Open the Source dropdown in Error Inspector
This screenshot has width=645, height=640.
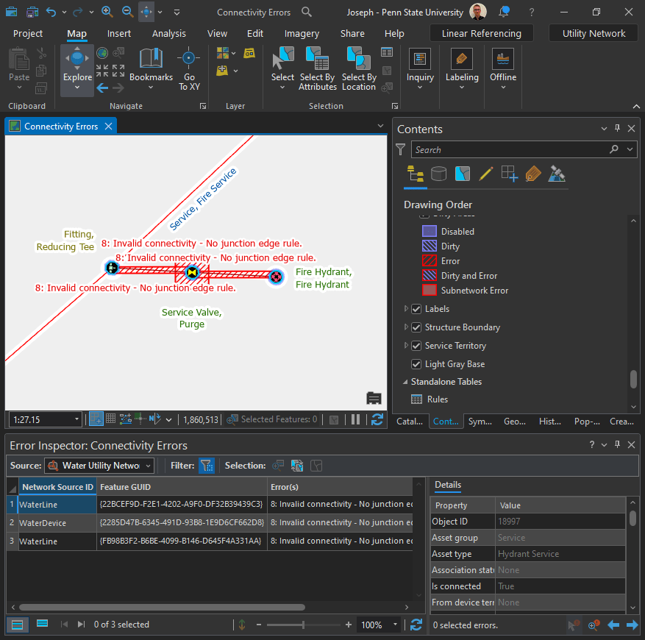pyautogui.click(x=148, y=466)
